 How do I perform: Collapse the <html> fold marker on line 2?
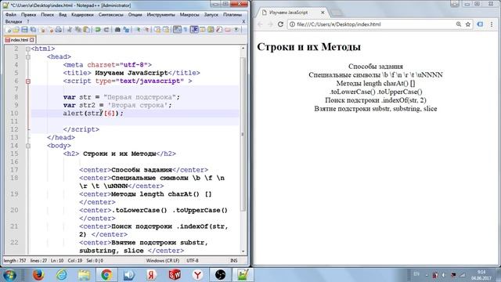(28, 49)
